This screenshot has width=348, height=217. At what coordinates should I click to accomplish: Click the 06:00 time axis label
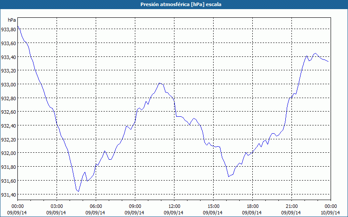[x=96, y=207]
